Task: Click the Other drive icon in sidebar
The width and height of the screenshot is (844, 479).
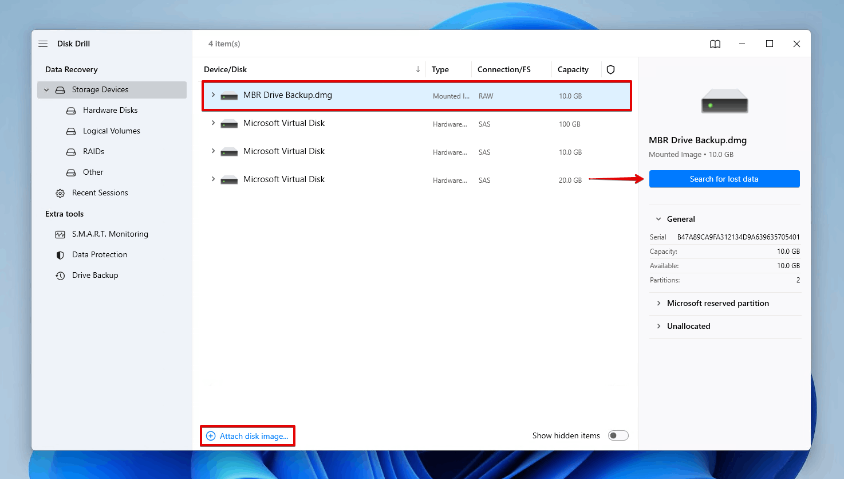Action: click(71, 172)
